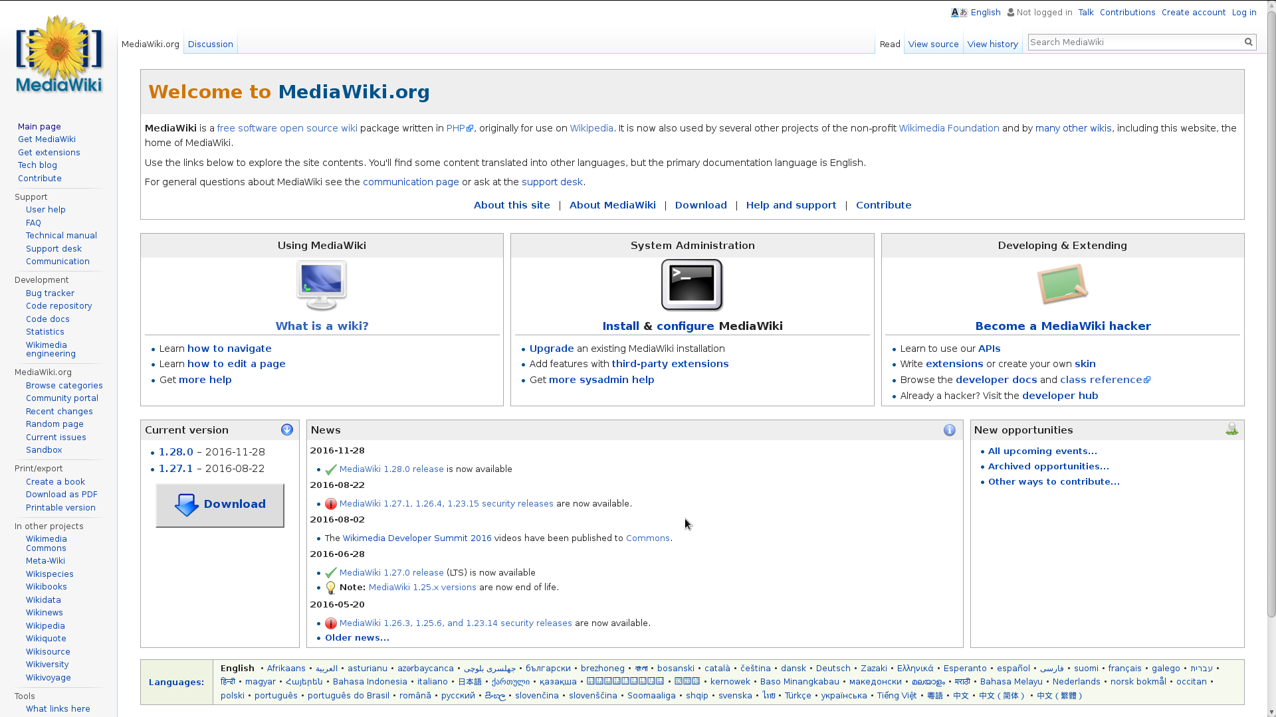
Task: Click the icon in New opportunities header
Action: (x=1231, y=430)
